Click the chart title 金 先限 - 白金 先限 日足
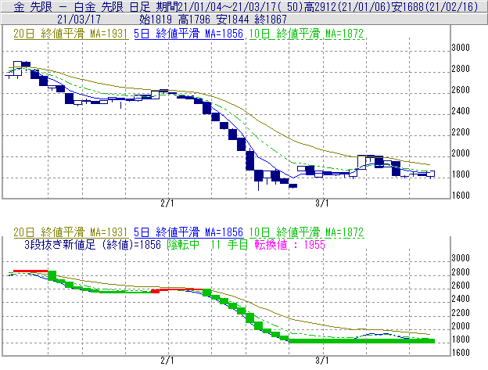Viewport: 488px width, 370px height. tap(82, 6)
